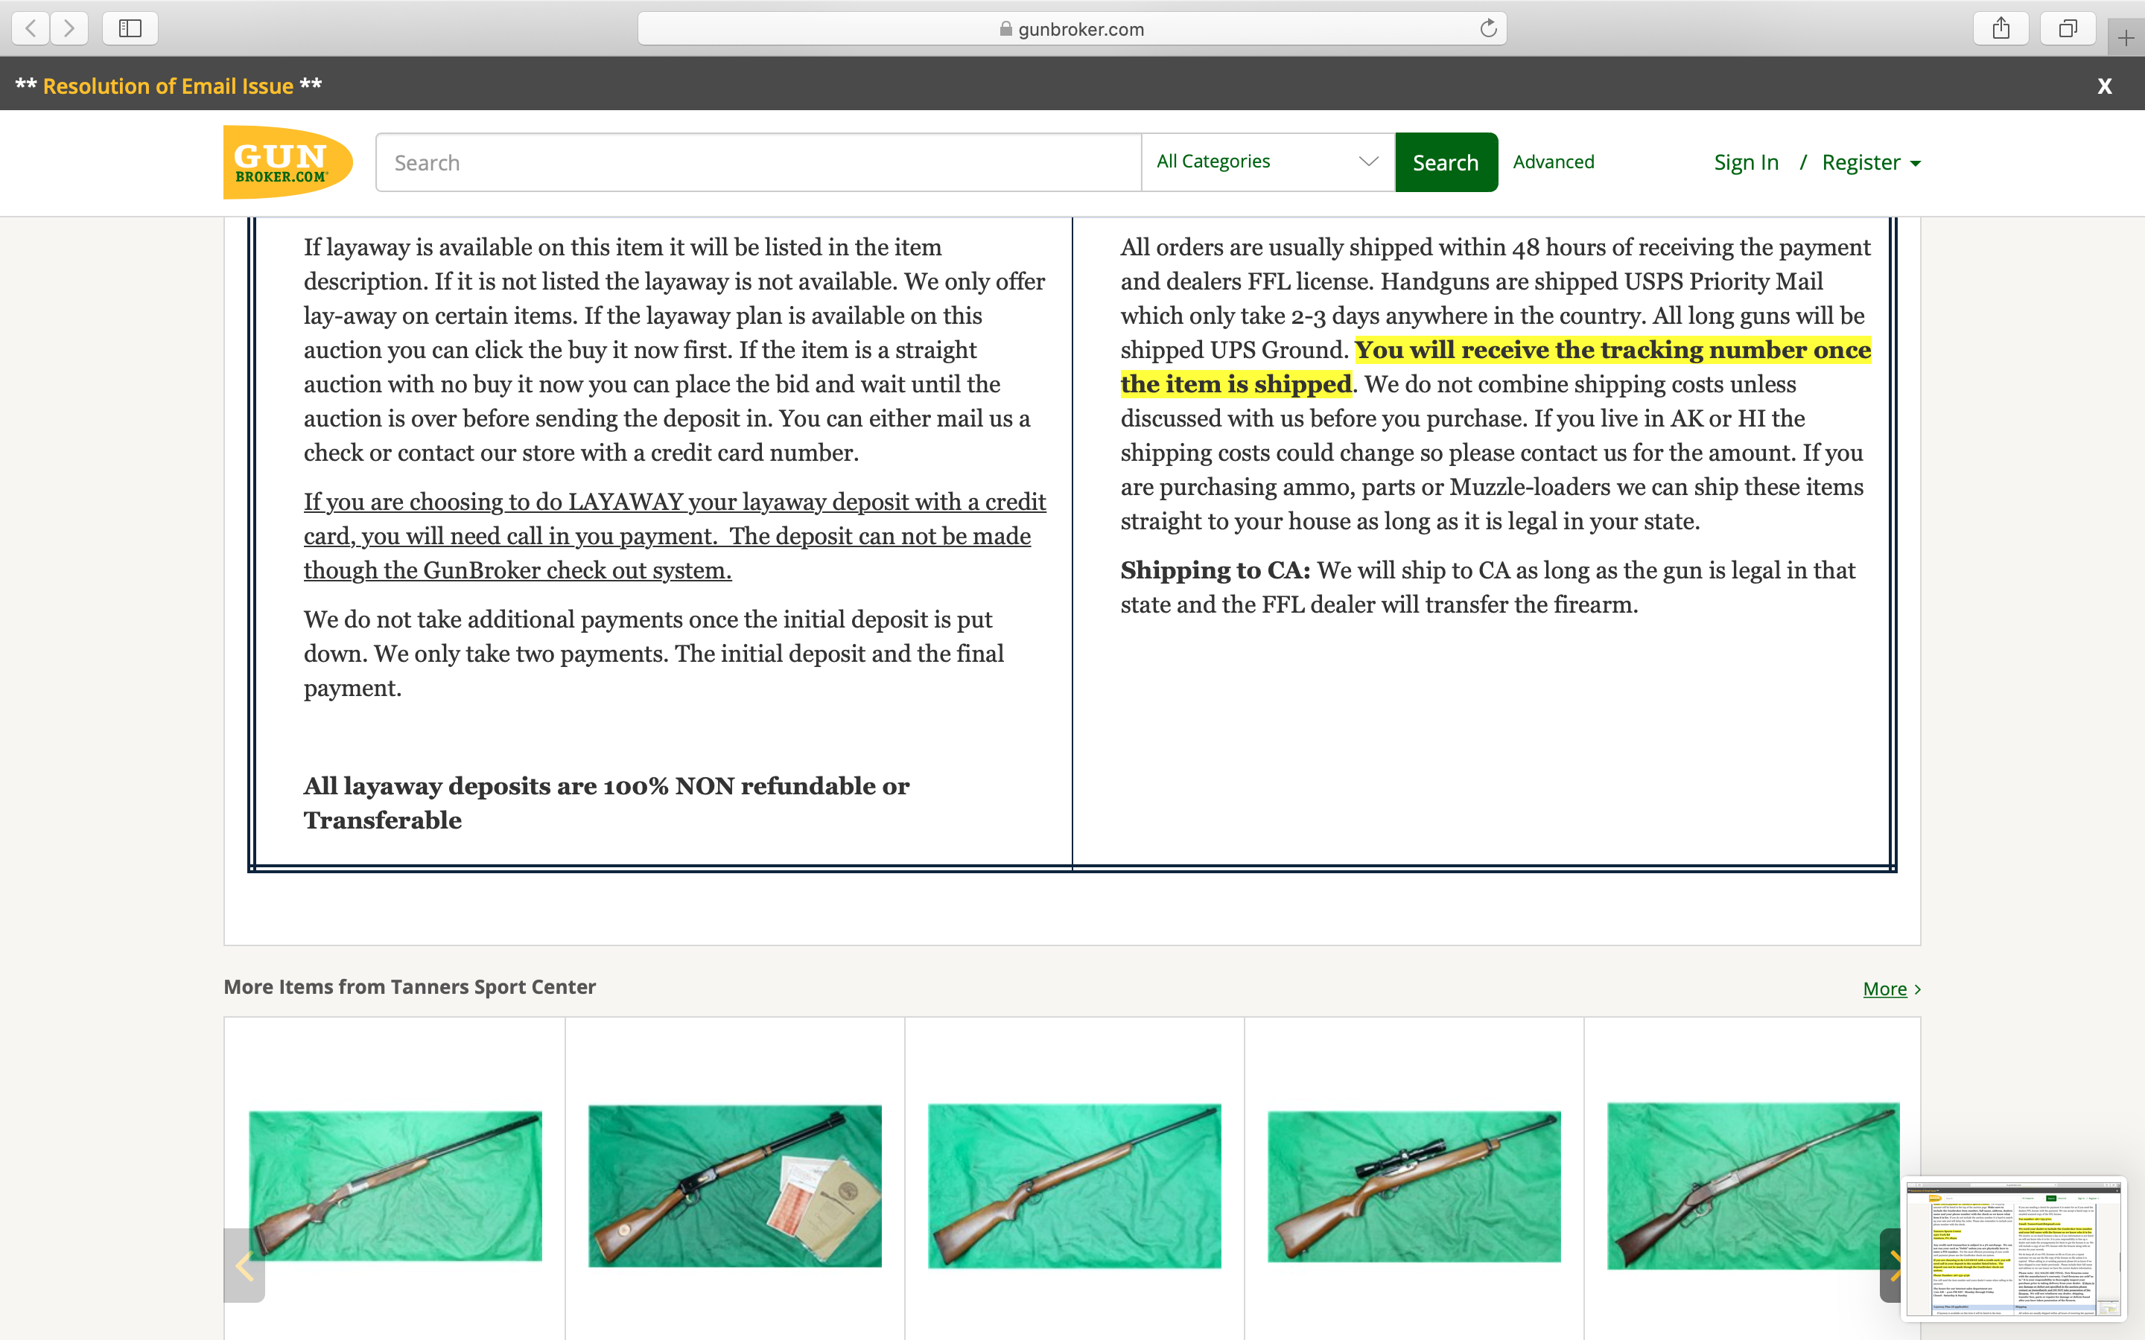The height and width of the screenshot is (1340, 2145).
Task: Click the Sign In link
Action: [1745, 162]
